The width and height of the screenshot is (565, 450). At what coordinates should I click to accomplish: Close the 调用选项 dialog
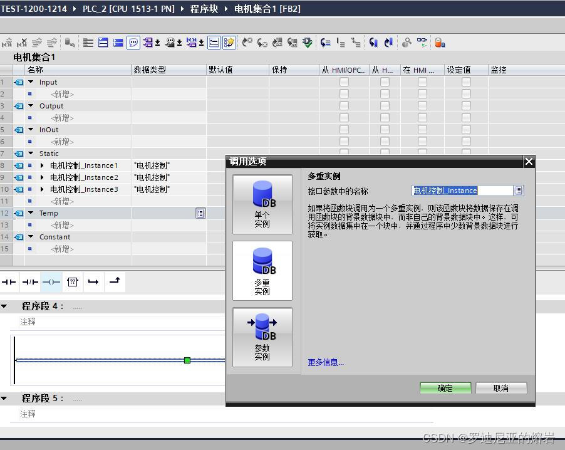click(529, 162)
